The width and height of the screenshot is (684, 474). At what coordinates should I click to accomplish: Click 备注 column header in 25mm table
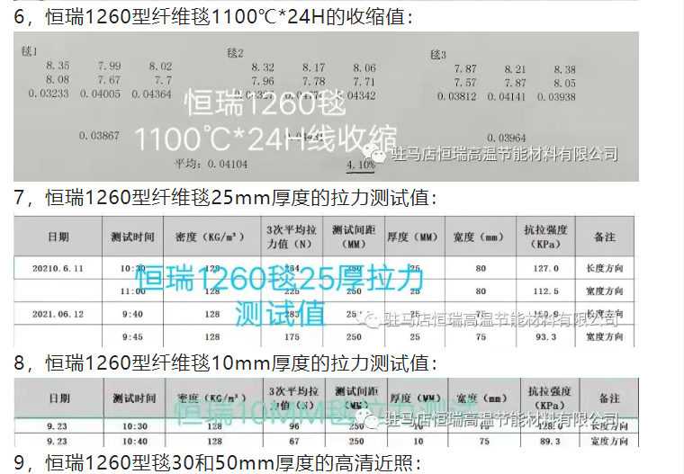pos(605,237)
